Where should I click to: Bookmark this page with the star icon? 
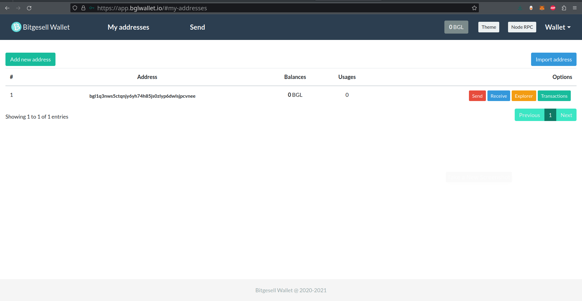[474, 8]
